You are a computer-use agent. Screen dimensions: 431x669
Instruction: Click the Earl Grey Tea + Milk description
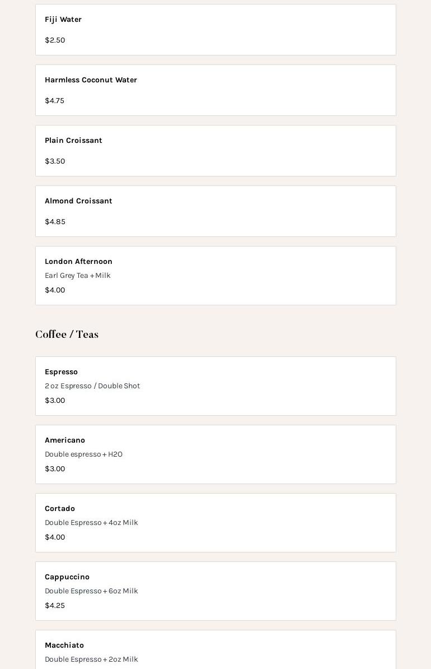(x=78, y=276)
